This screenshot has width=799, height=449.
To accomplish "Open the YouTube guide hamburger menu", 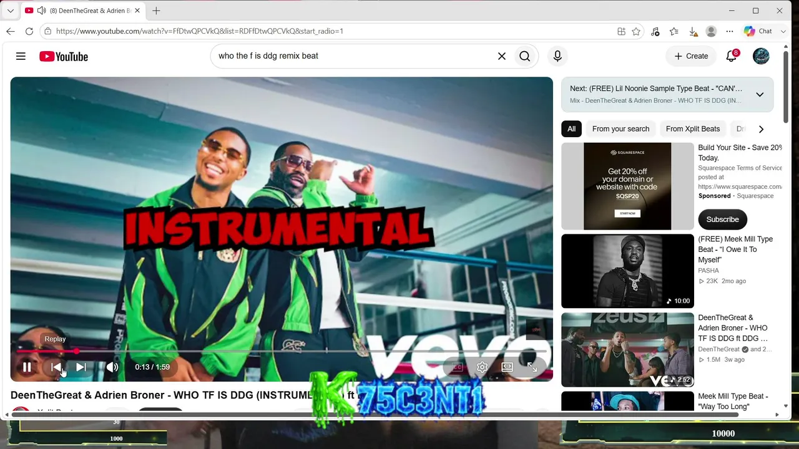I will pos(21,56).
